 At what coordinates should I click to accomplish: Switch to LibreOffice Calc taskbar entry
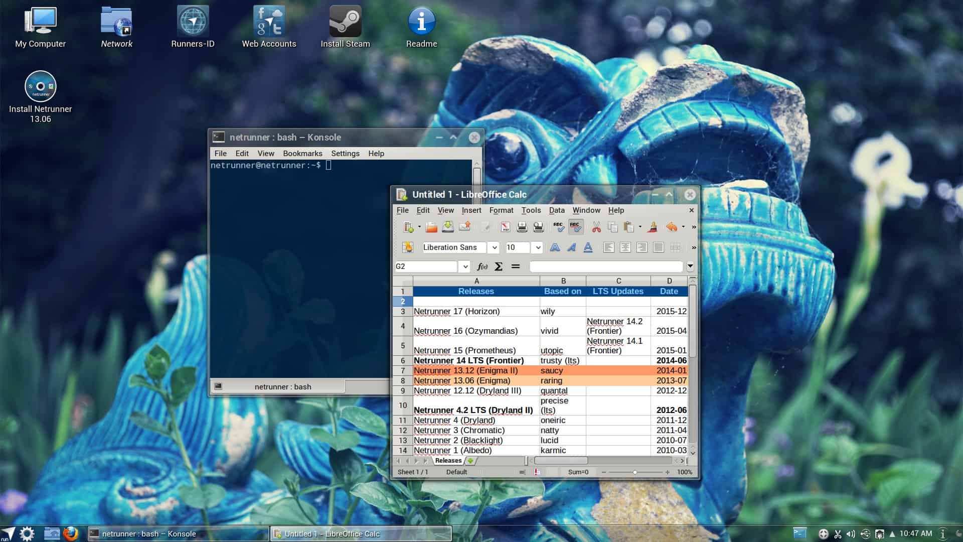(361, 533)
